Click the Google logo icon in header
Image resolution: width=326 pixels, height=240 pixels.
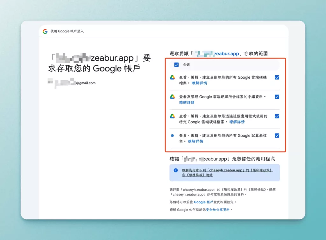click(x=45, y=31)
